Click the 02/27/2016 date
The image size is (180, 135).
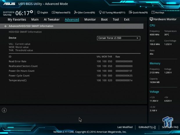(9, 12)
